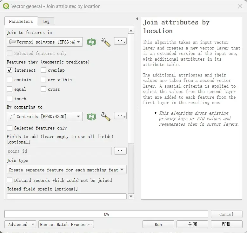The width and height of the screenshot is (247, 233).
Task: Switch to the Parameters tab
Action: pos(21,21)
